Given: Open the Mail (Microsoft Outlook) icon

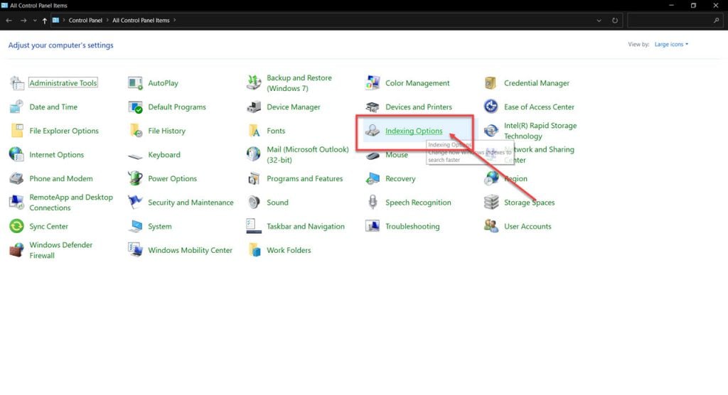Looking at the screenshot, I should pos(254,155).
